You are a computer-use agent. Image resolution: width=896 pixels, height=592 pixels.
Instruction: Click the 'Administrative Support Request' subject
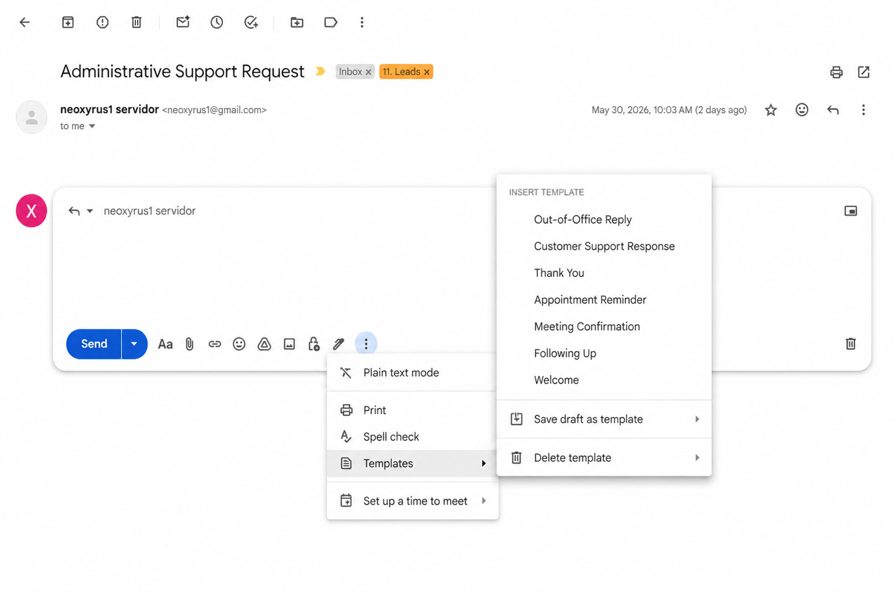coord(182,71)
